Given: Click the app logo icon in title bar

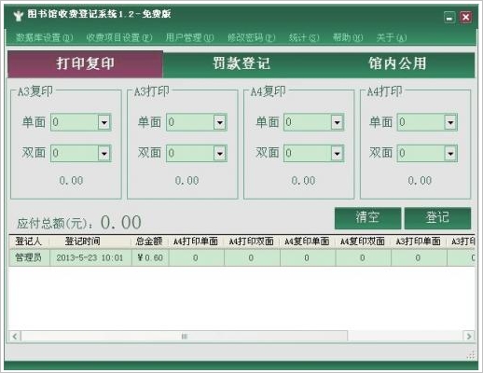Looking at the screenshot, I should [19, 15].
